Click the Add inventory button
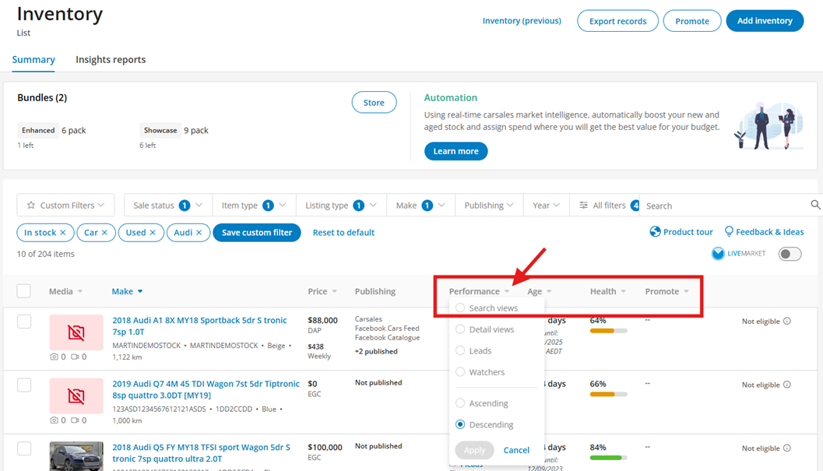Viewport: 823px width, 471px height. coord(764,21)
